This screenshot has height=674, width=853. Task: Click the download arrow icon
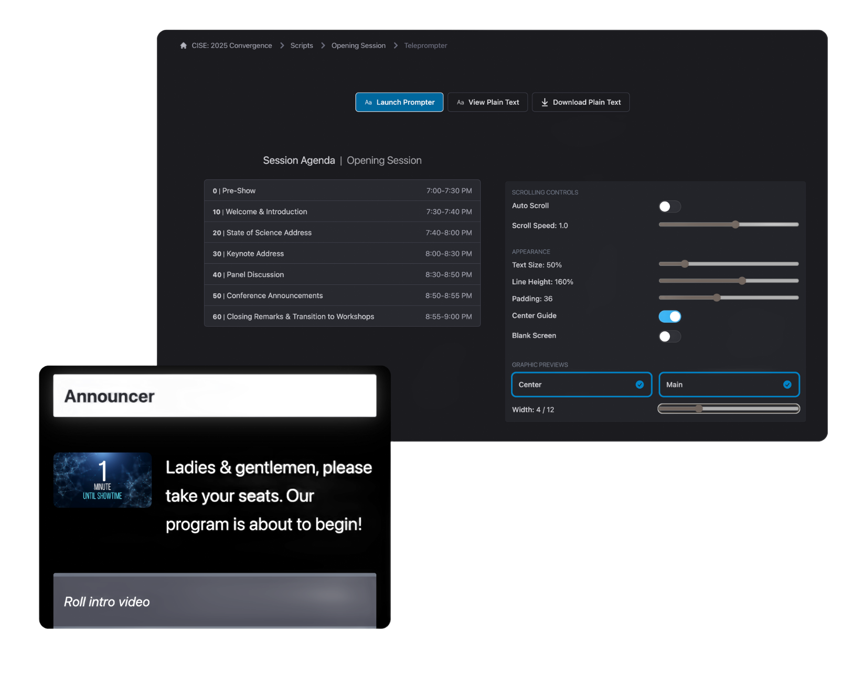click(x=545, y=102)
